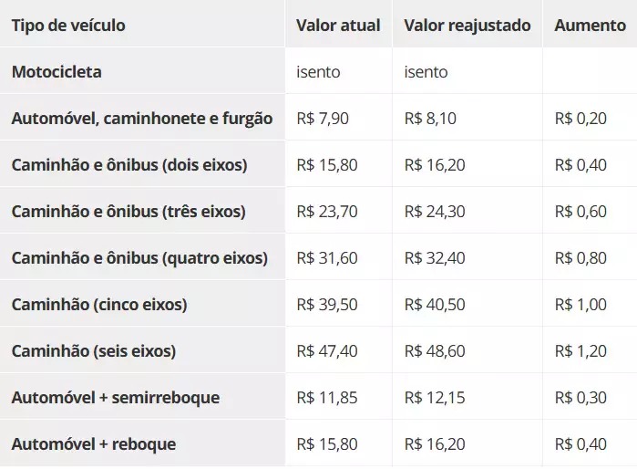The image size is (637, 469).
Task: Click the 'Motocicleta' row label
Action: click(57, 71)
